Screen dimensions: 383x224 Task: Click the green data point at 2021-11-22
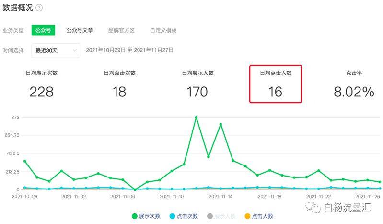pyautogui.click(x=318, y=171)
